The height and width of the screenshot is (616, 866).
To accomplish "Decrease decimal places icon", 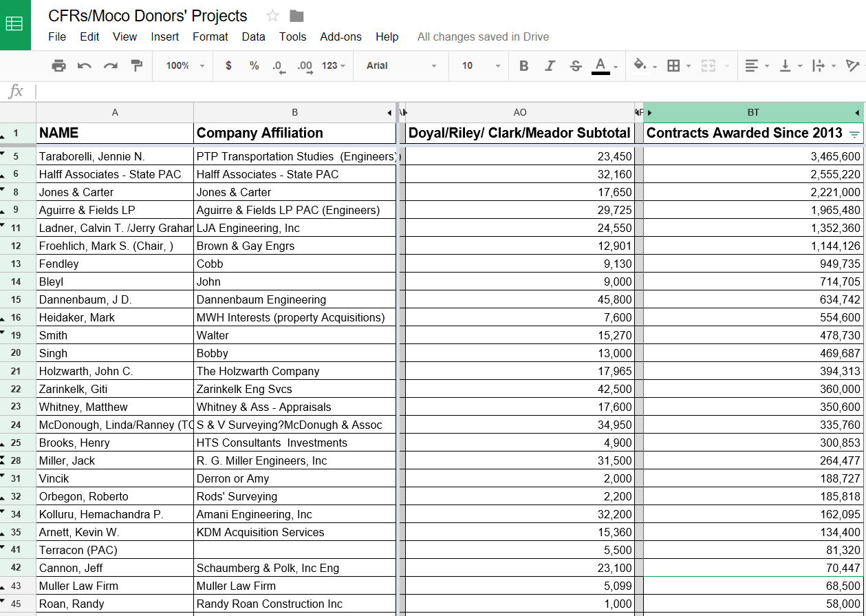I will coord(279,66).
